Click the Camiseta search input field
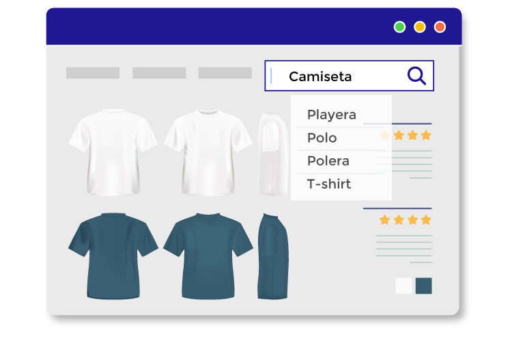The width and height of the screenshot is (525, 362). click(350, 76)
